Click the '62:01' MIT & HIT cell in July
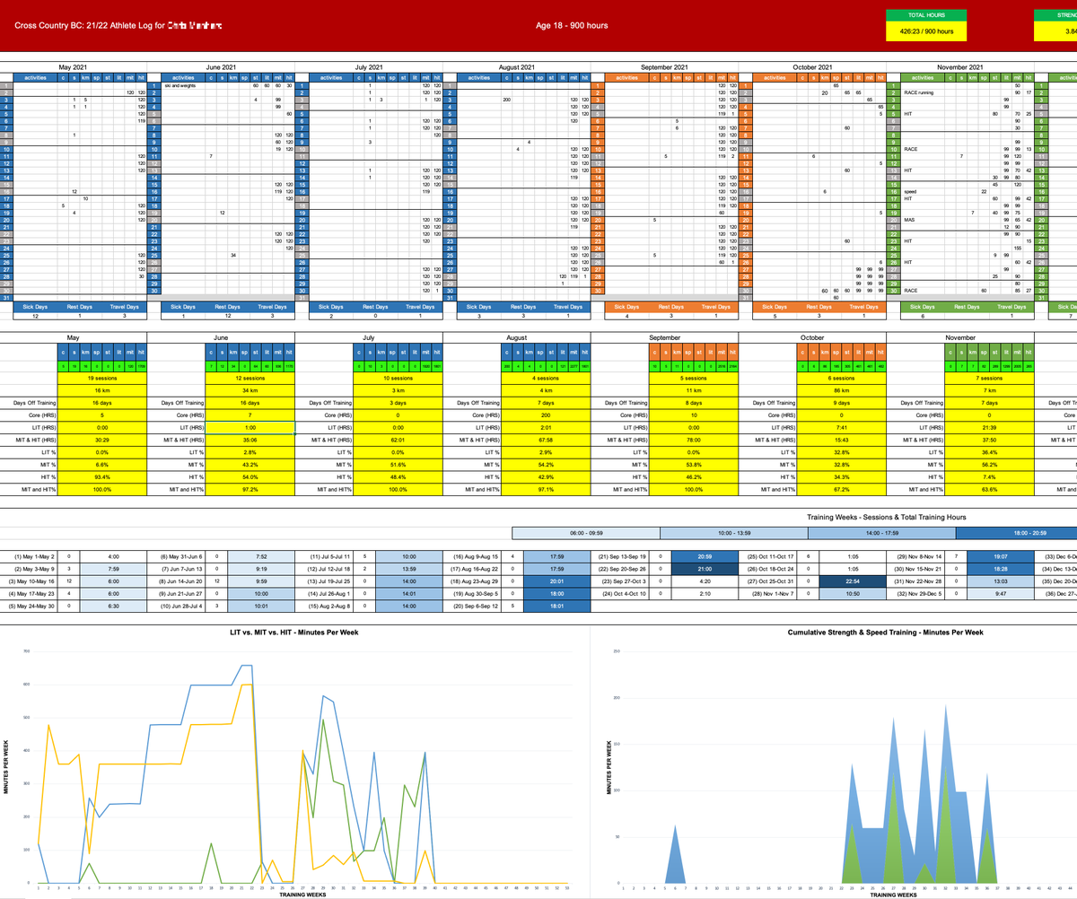This screenshot has height=899, width=1077. (x=398, y=441)
